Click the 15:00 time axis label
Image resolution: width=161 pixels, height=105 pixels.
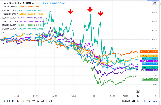pyautogui.click(x=93, y=96)
